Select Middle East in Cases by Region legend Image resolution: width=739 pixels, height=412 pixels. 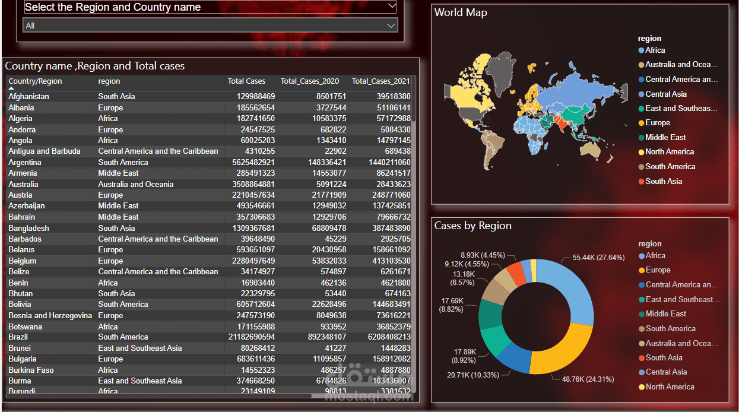pyautogui.click(x=662, y=314)
